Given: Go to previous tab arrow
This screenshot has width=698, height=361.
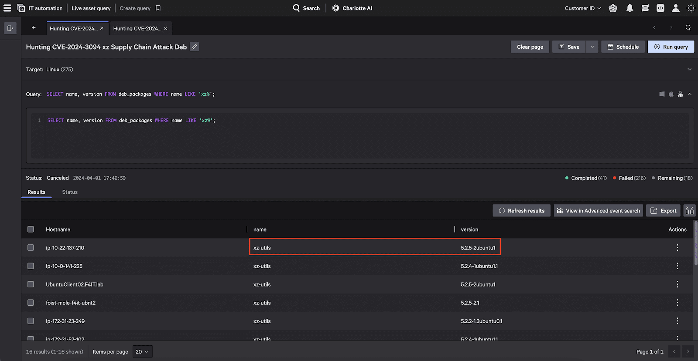Looking at the screenshot, I should pyautogui.click(x=654, y=27).
